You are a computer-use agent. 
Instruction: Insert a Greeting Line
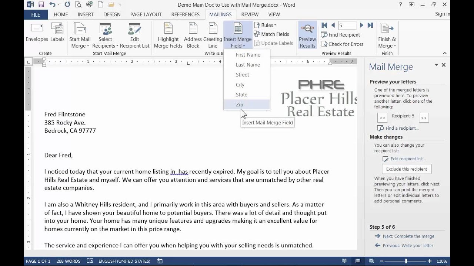213,36
